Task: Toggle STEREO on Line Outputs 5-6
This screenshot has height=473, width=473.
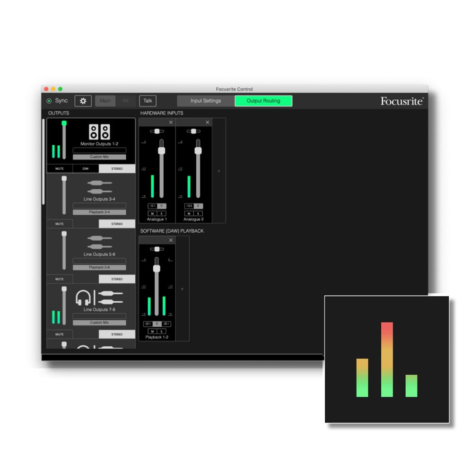Action: [117, 279]
